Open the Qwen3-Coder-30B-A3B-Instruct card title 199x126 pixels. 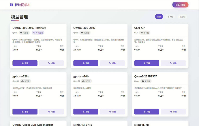click(x=33, y=125)
